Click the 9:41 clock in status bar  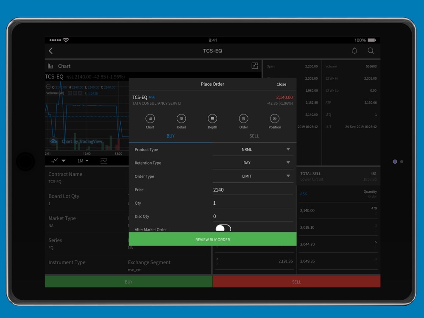pos(213,40)
